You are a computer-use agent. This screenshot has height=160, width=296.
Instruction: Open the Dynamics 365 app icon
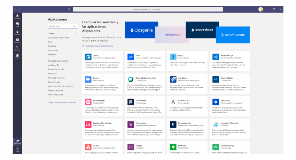(x=173, y=125)
